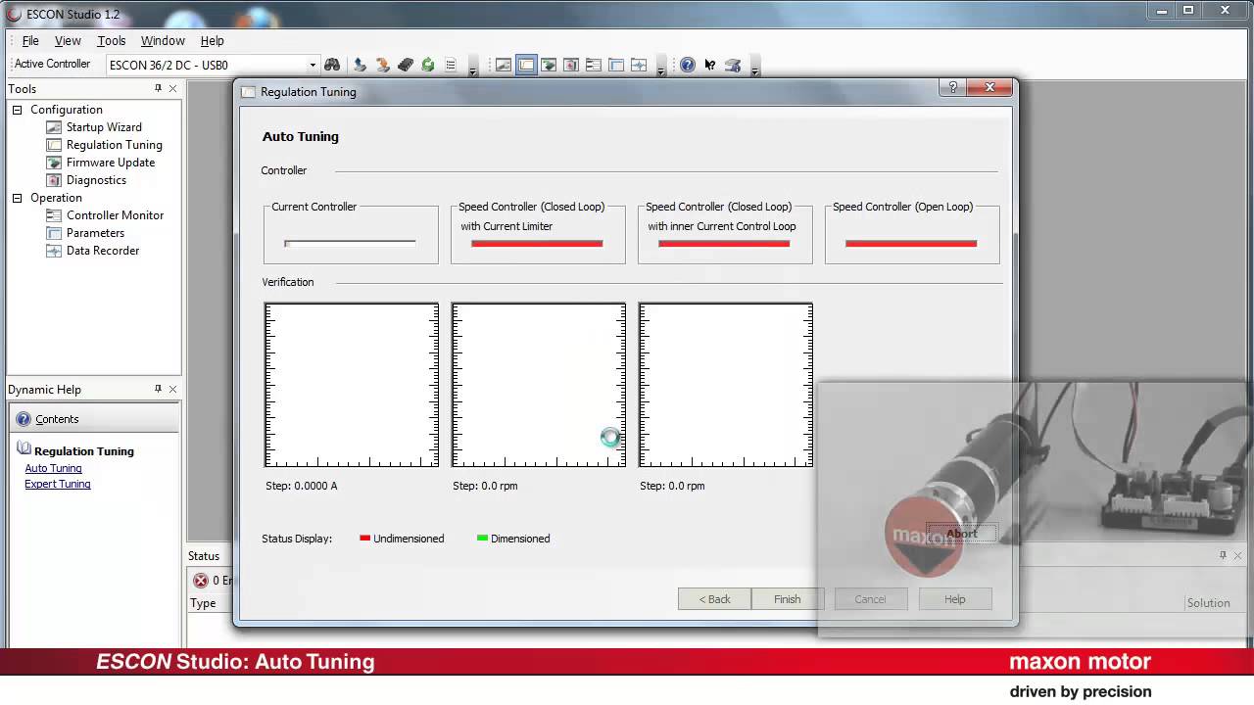Pin the Status panel
The width and height of the screenshot is (1254, 705).
[1223, 555]
